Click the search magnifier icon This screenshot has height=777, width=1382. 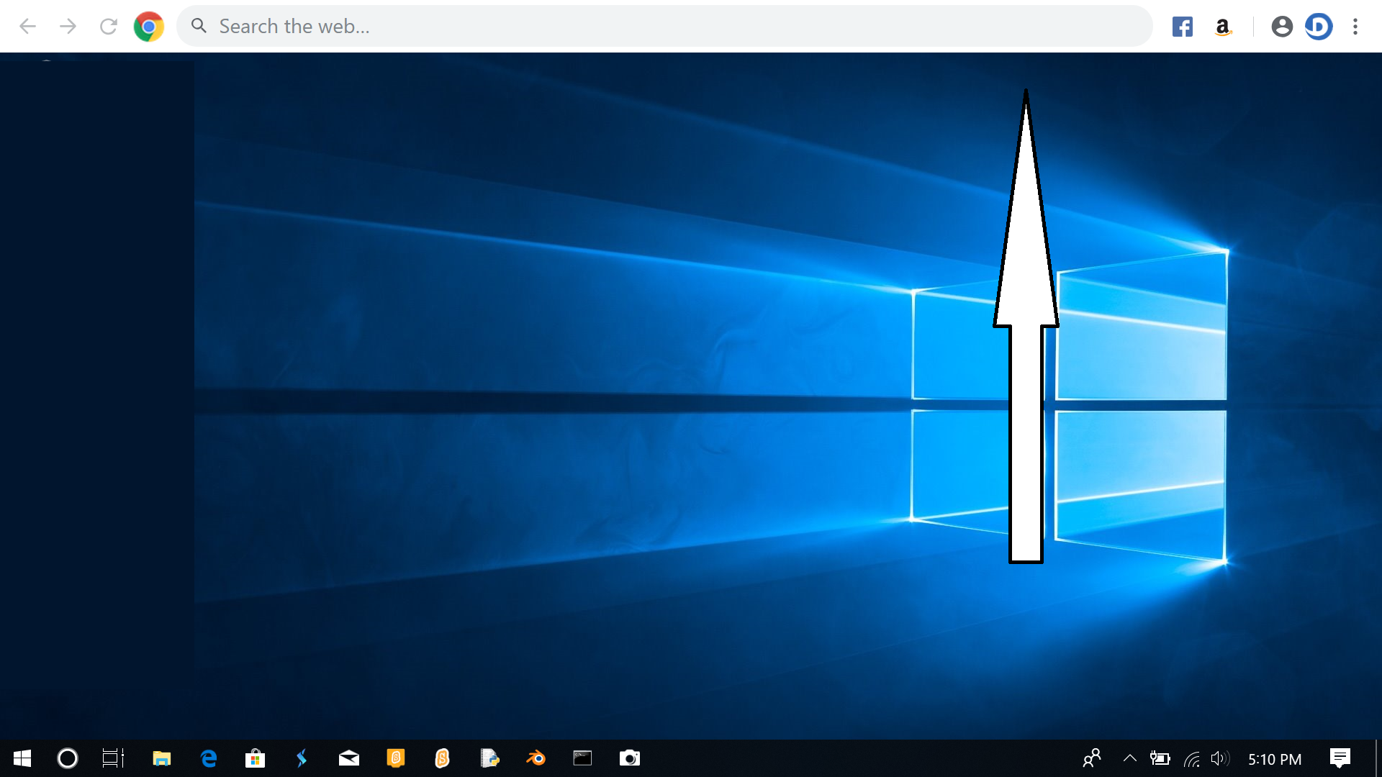(199, 26)
